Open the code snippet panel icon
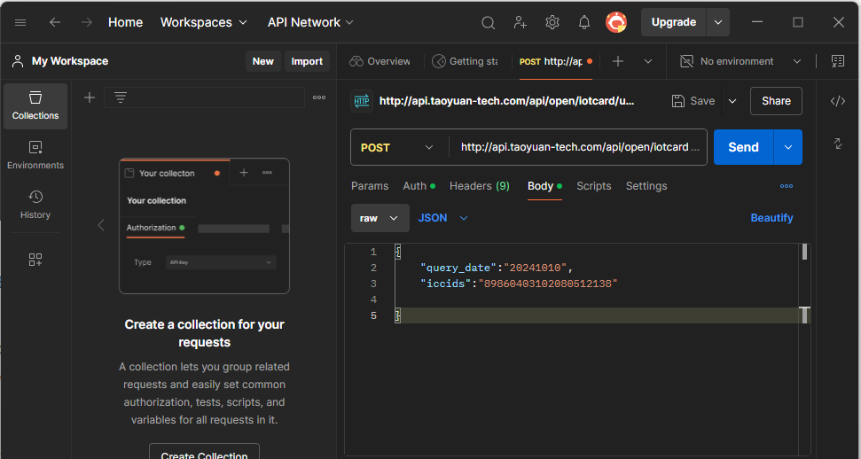Screen dimensions: 861x459 pos(837,101)
